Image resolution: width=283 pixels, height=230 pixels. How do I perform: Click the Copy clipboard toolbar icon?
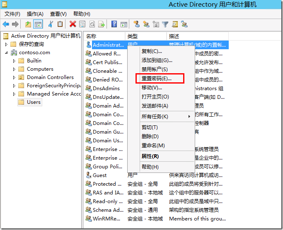[x=60, y=24]
